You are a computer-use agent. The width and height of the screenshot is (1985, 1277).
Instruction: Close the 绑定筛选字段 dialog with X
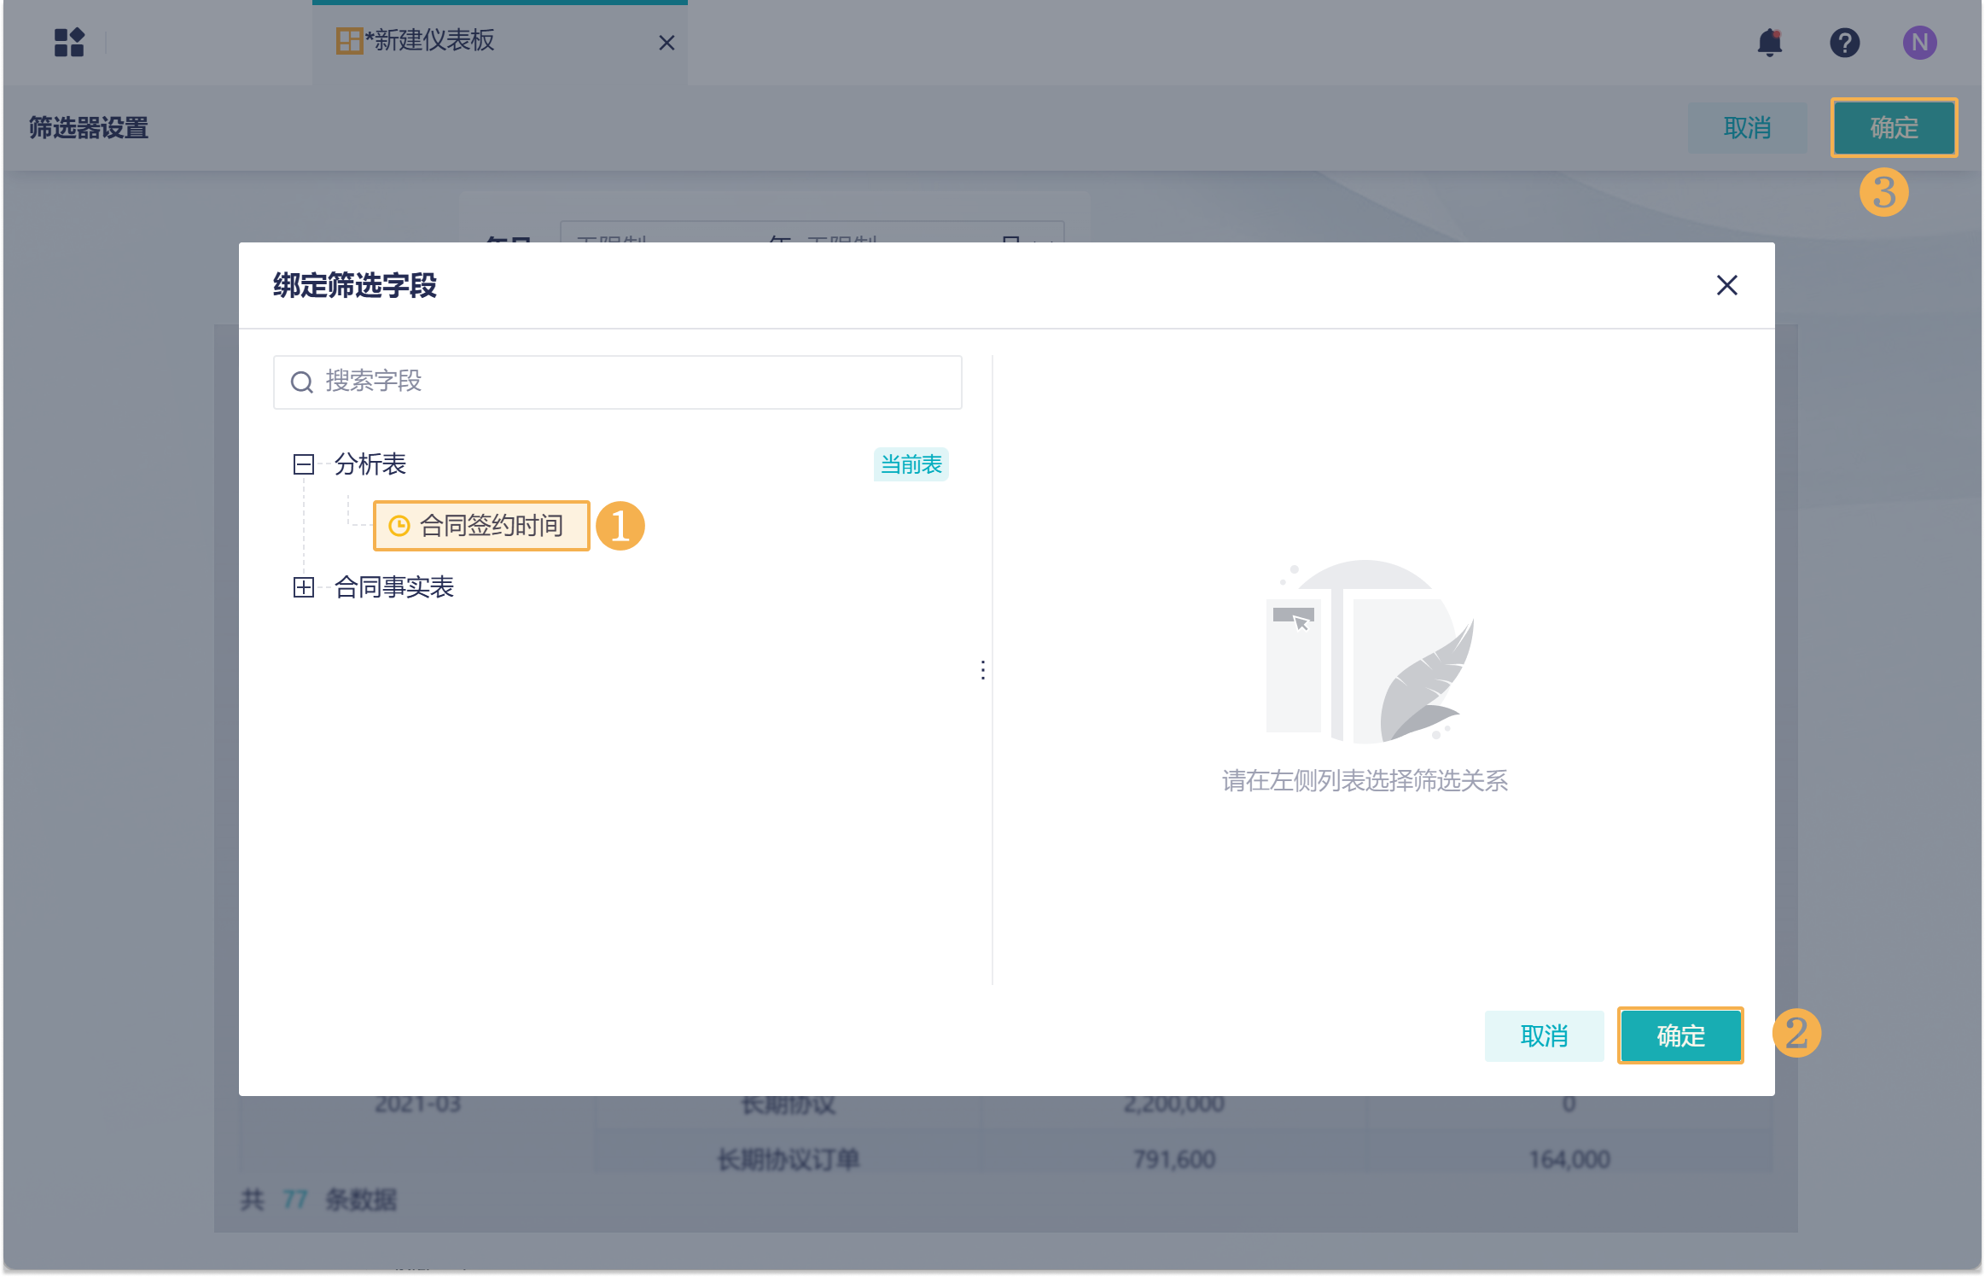click(1726, 285)
